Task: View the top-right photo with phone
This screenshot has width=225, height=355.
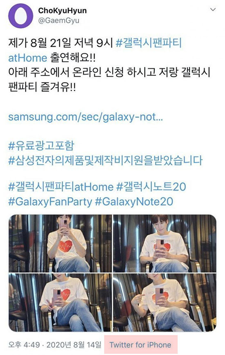Action: (165, 243)
